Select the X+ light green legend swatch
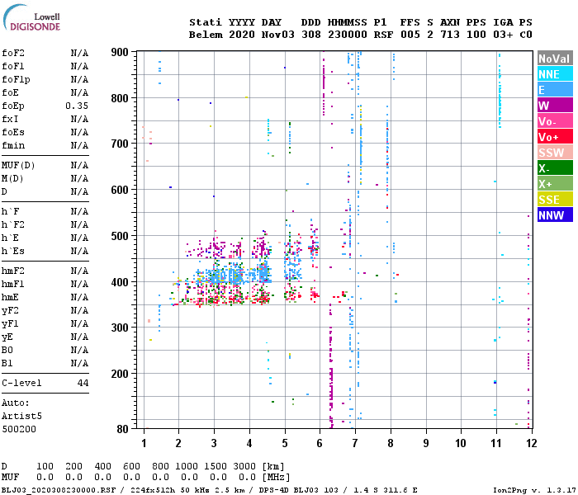Screen dimensions: 578x495 [x=555, y=184]
